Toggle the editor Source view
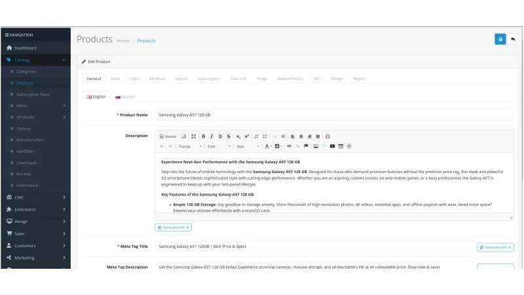The image size is (524, 295). [x=168, y=136]
